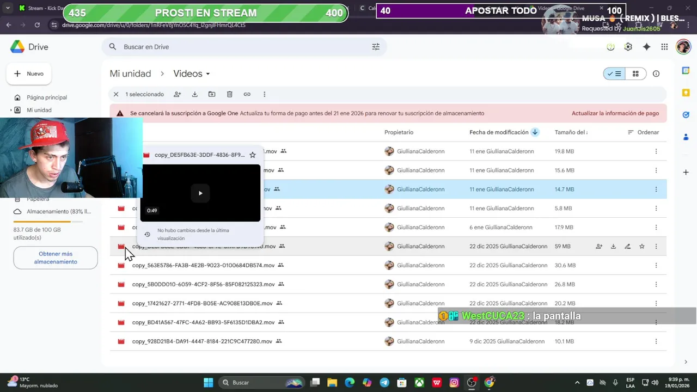Image resolution: width=697 pixels, height=392 pixels.
Task: Click the taskbar Buscar search box
Action: pyautogui.click(x=262, y=383)
